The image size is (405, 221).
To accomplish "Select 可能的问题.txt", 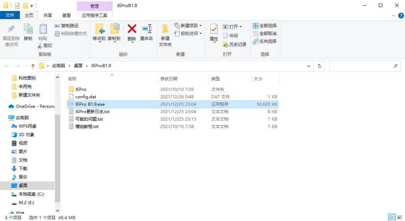I will pos(172,119).
